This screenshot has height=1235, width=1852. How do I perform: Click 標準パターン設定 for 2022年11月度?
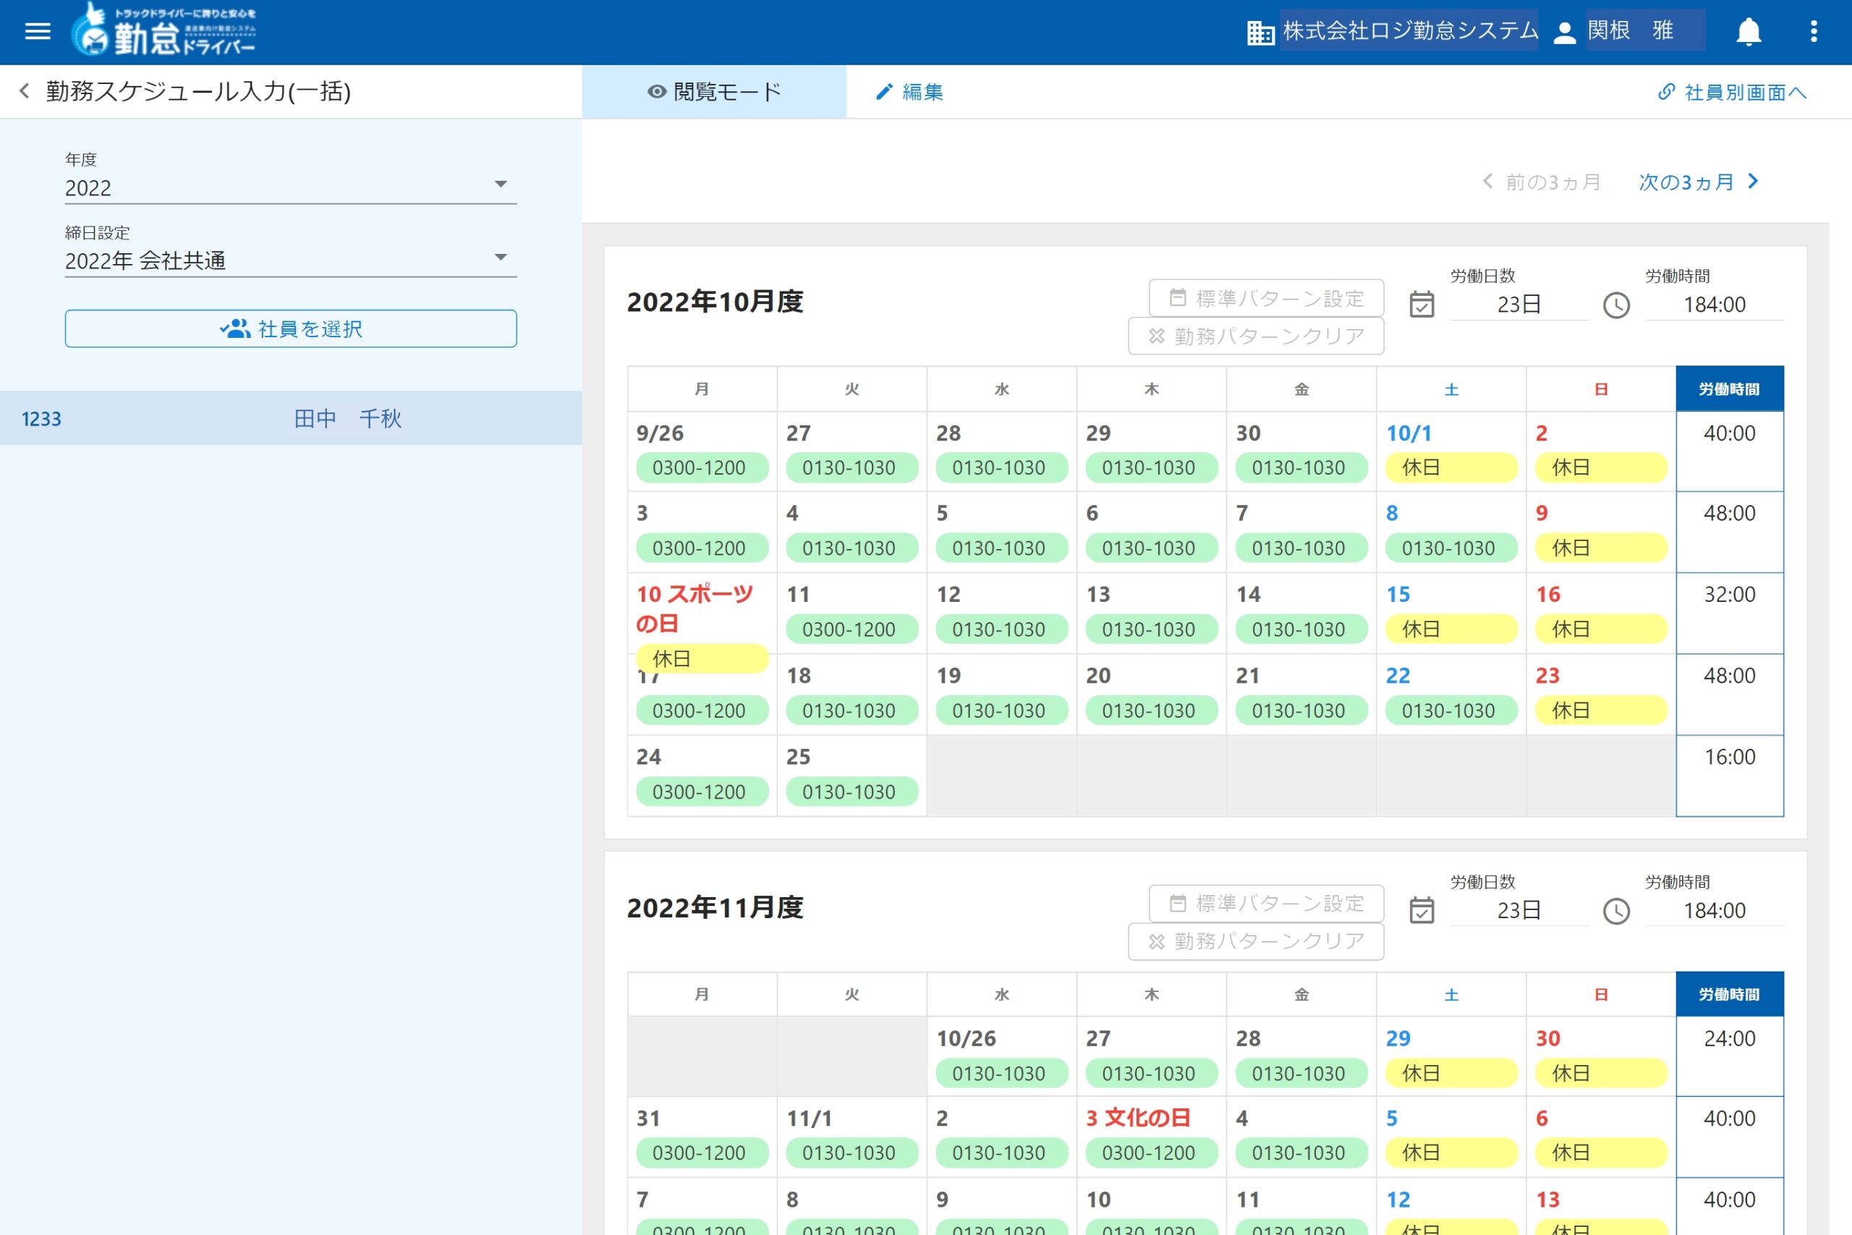click(x=1266, y=903)
